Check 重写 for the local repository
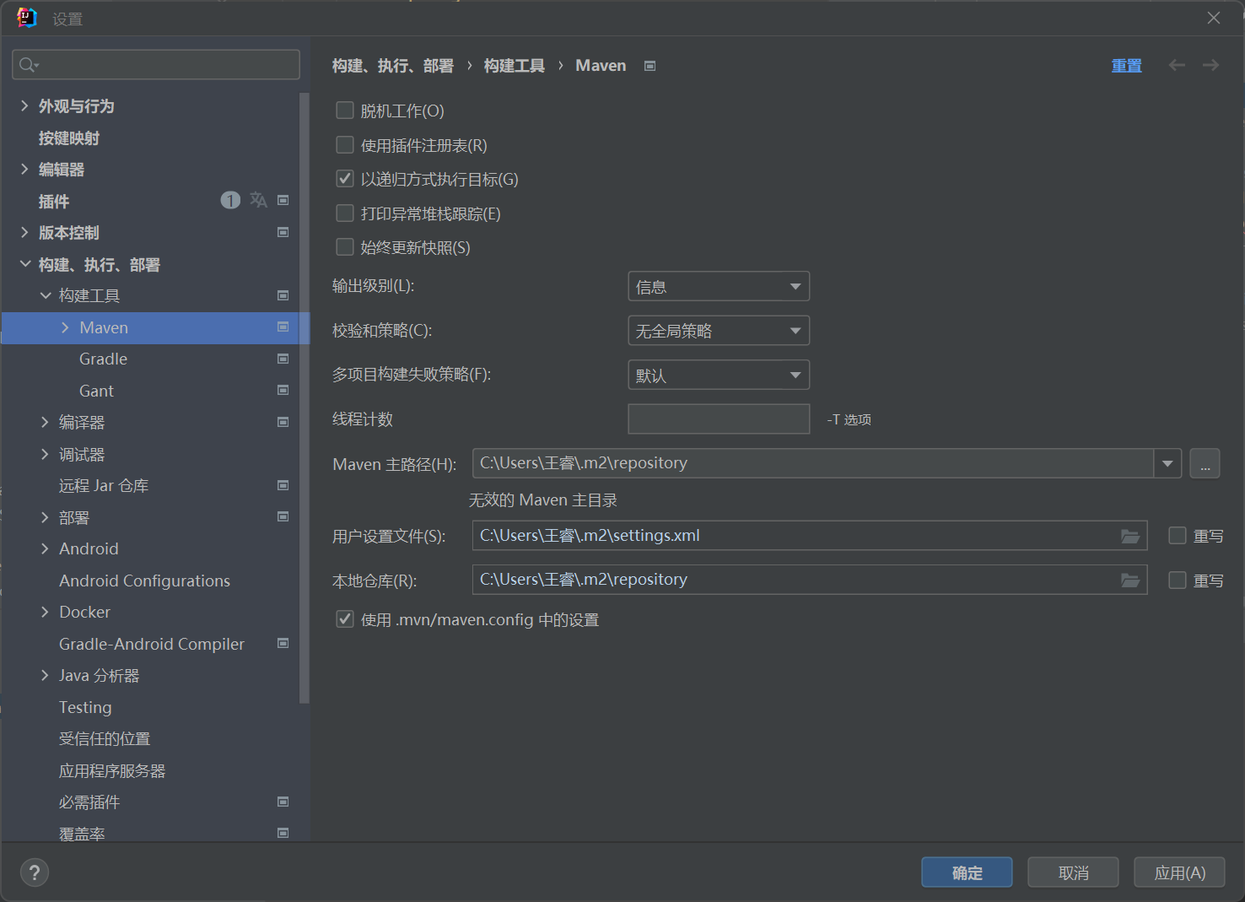 [1178, 581]
